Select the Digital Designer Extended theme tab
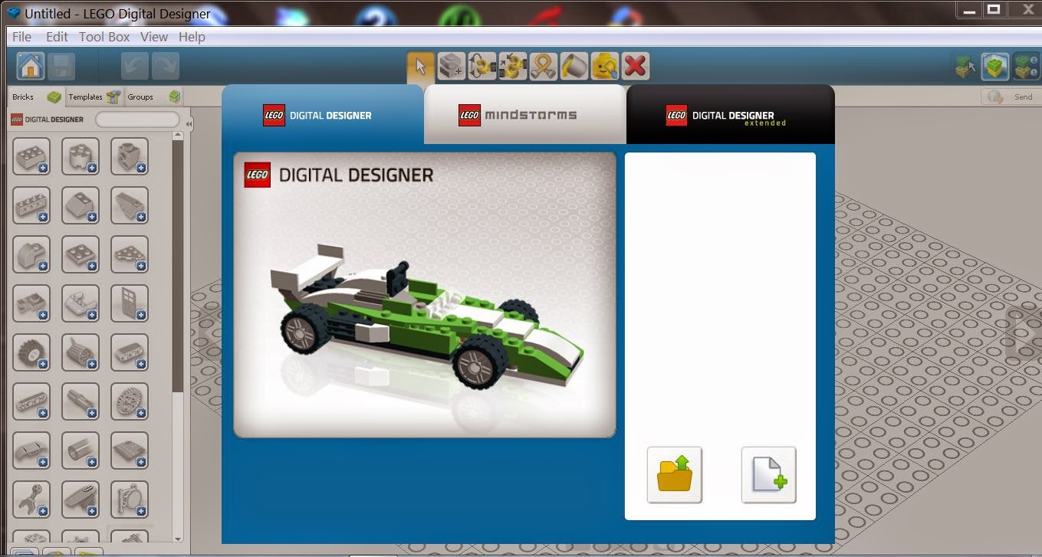The height and width of the screenshot is (557, 1042). (x=730, y=115)
